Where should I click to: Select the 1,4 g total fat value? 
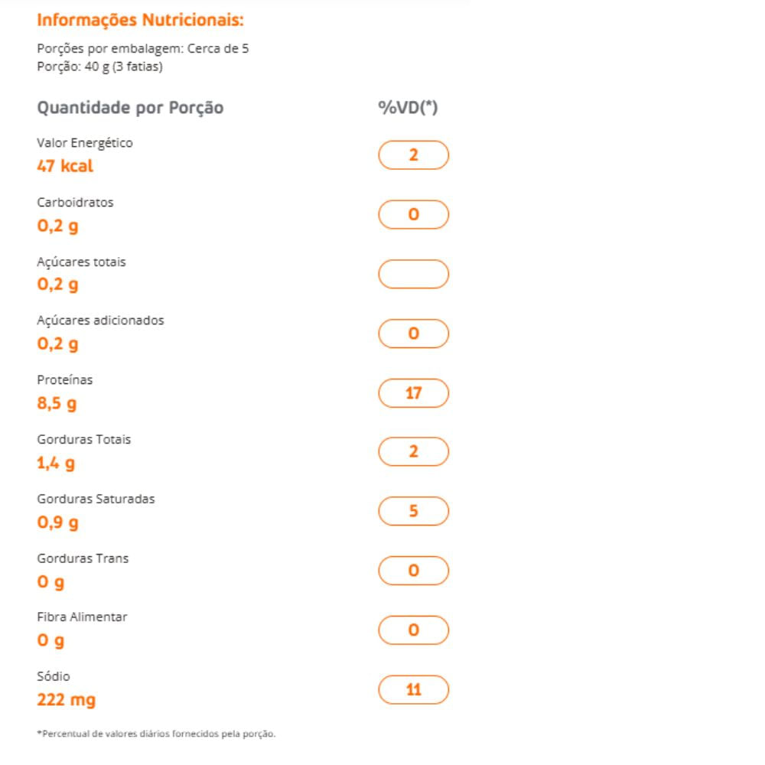[x=56, y=463]
